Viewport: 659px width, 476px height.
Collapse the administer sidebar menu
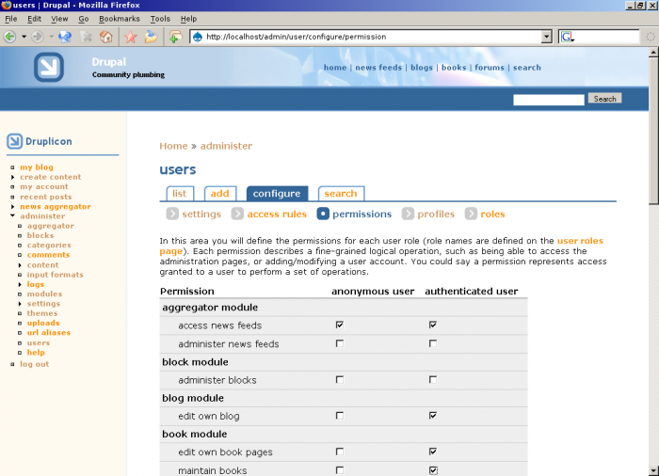coord(12,216)
